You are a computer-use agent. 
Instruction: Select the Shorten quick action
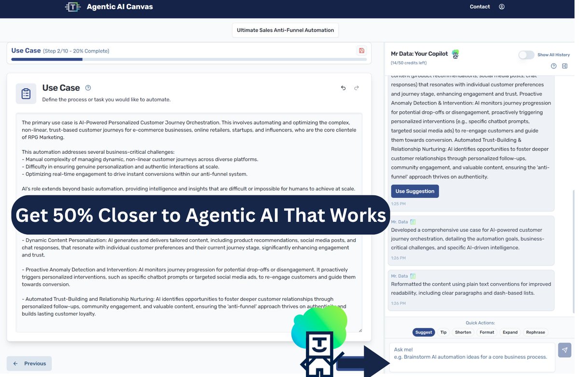(x=463, y=332)
